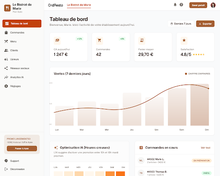Go to the Menu sidebar section
This screenshot has height=176, width=220.
22,42
